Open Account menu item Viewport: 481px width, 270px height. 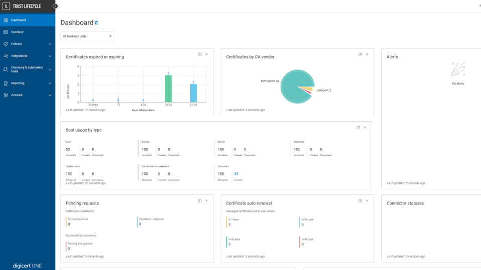(28, 95)
